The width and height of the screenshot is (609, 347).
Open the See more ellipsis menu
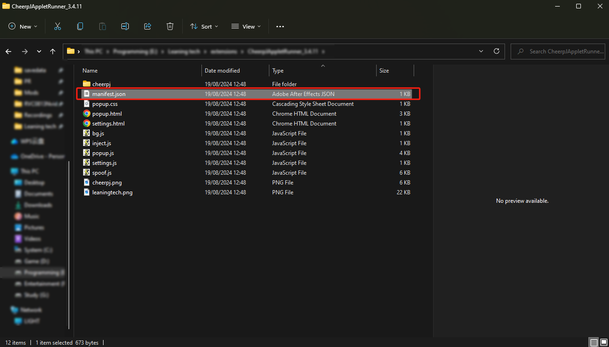pos(280,27)
